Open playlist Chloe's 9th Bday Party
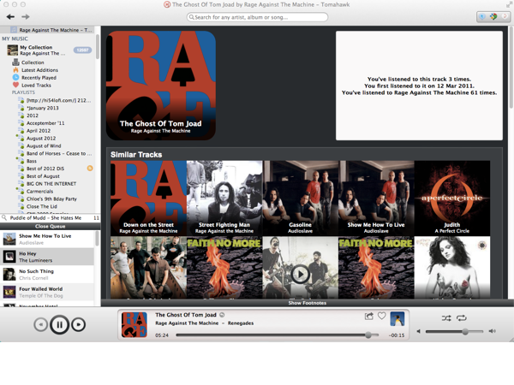 point(51,198)
